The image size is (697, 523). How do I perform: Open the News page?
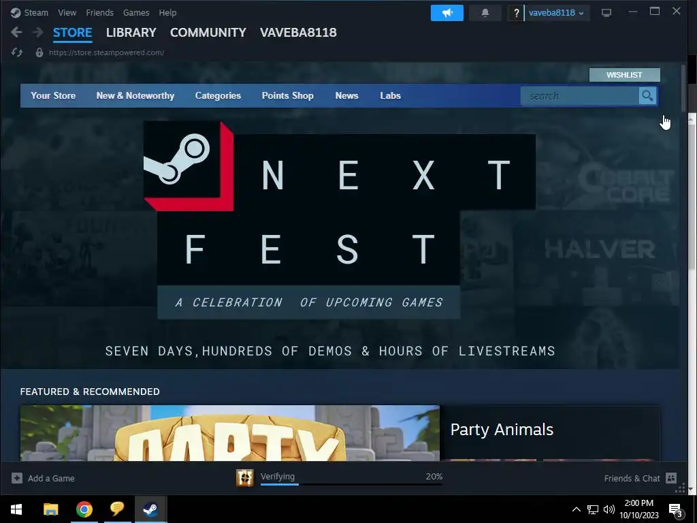pyautogui.click(x=346, y=95)
